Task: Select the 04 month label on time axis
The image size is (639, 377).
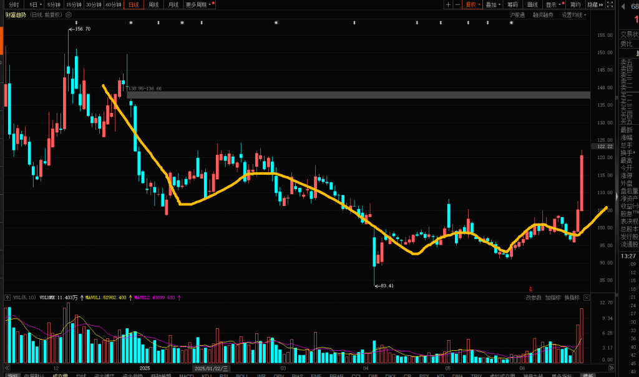Action: (x=366, y=368)
